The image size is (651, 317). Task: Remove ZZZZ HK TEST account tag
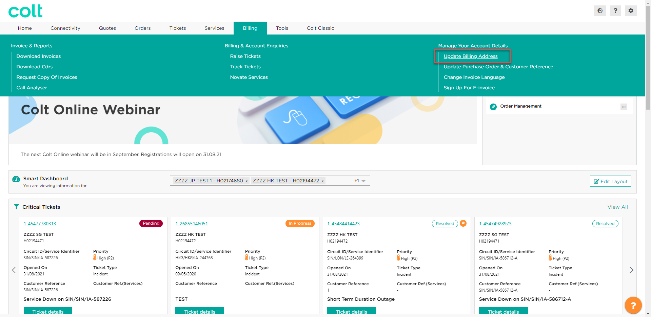coord(322,181)
